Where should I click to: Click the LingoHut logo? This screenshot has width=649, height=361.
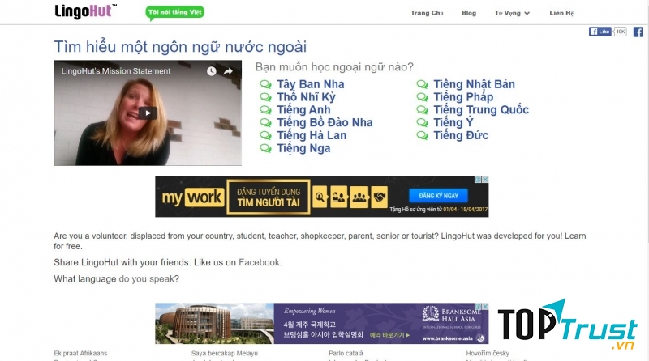tap(85, 11)
